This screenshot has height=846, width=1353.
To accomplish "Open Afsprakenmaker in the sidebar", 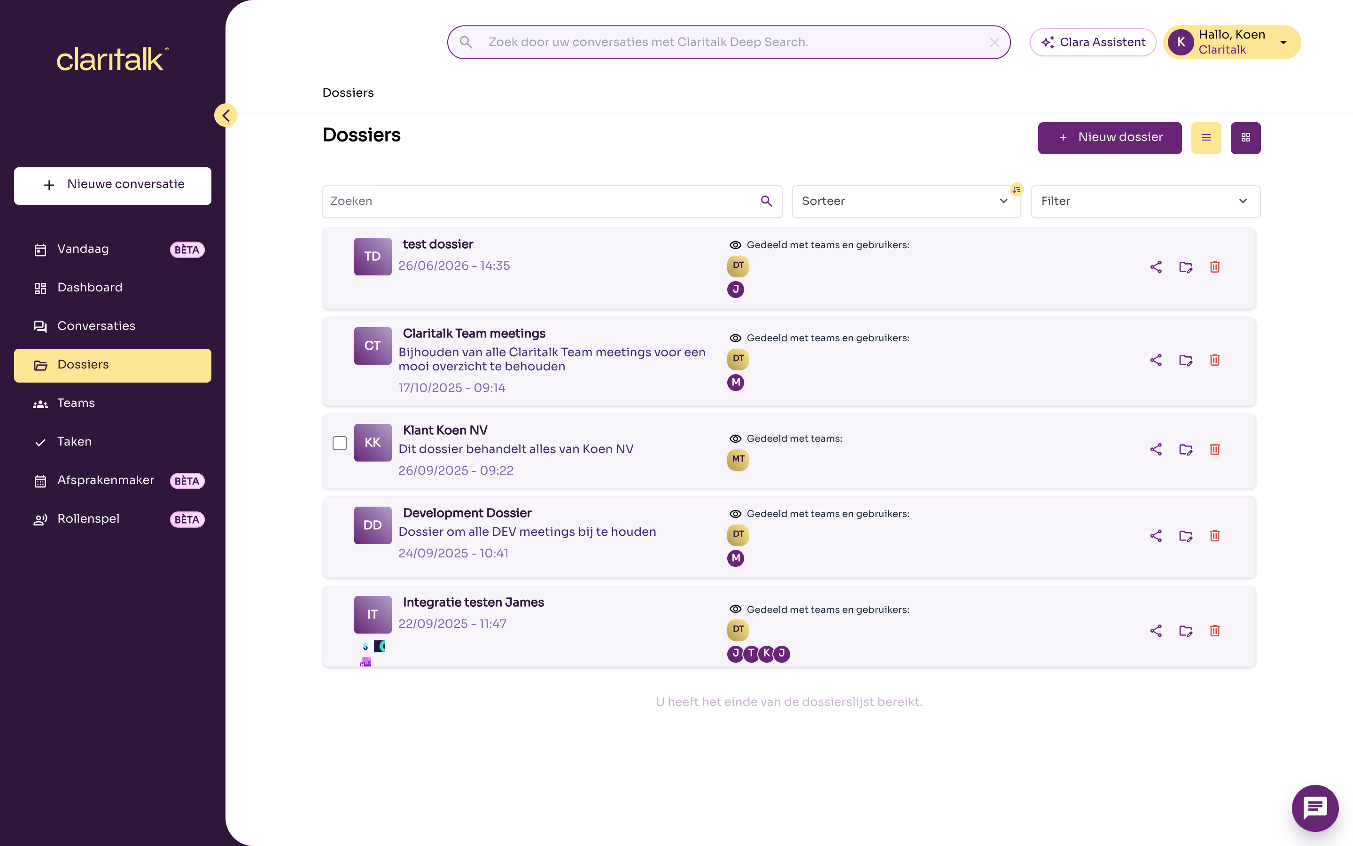I will coord(112,481).
